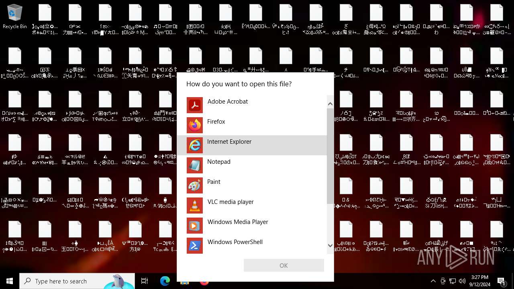Open Task View from the taskbar

coord(145,281)
